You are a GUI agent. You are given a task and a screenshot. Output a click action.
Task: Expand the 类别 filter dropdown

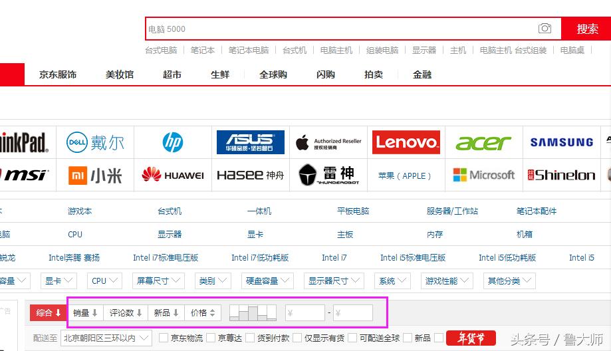point(213,281)
